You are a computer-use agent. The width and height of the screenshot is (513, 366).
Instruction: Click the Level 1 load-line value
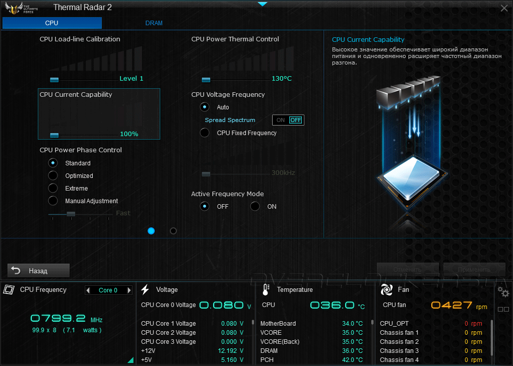pyautogui.click(x=131, y=79)
